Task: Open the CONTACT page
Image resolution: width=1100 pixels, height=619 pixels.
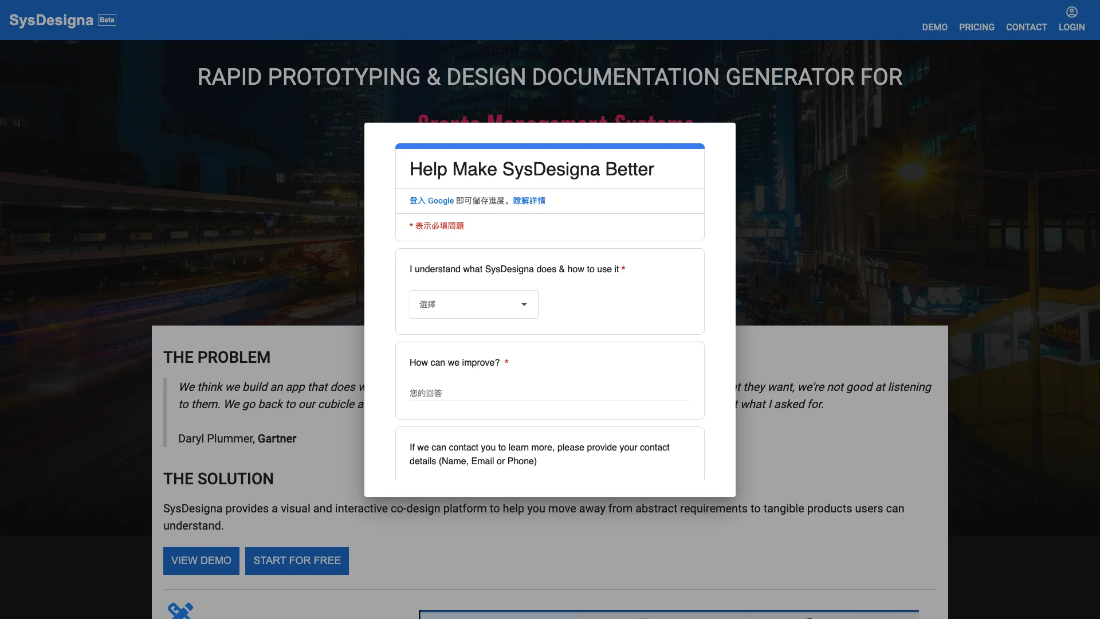Action: (1026, 27)
